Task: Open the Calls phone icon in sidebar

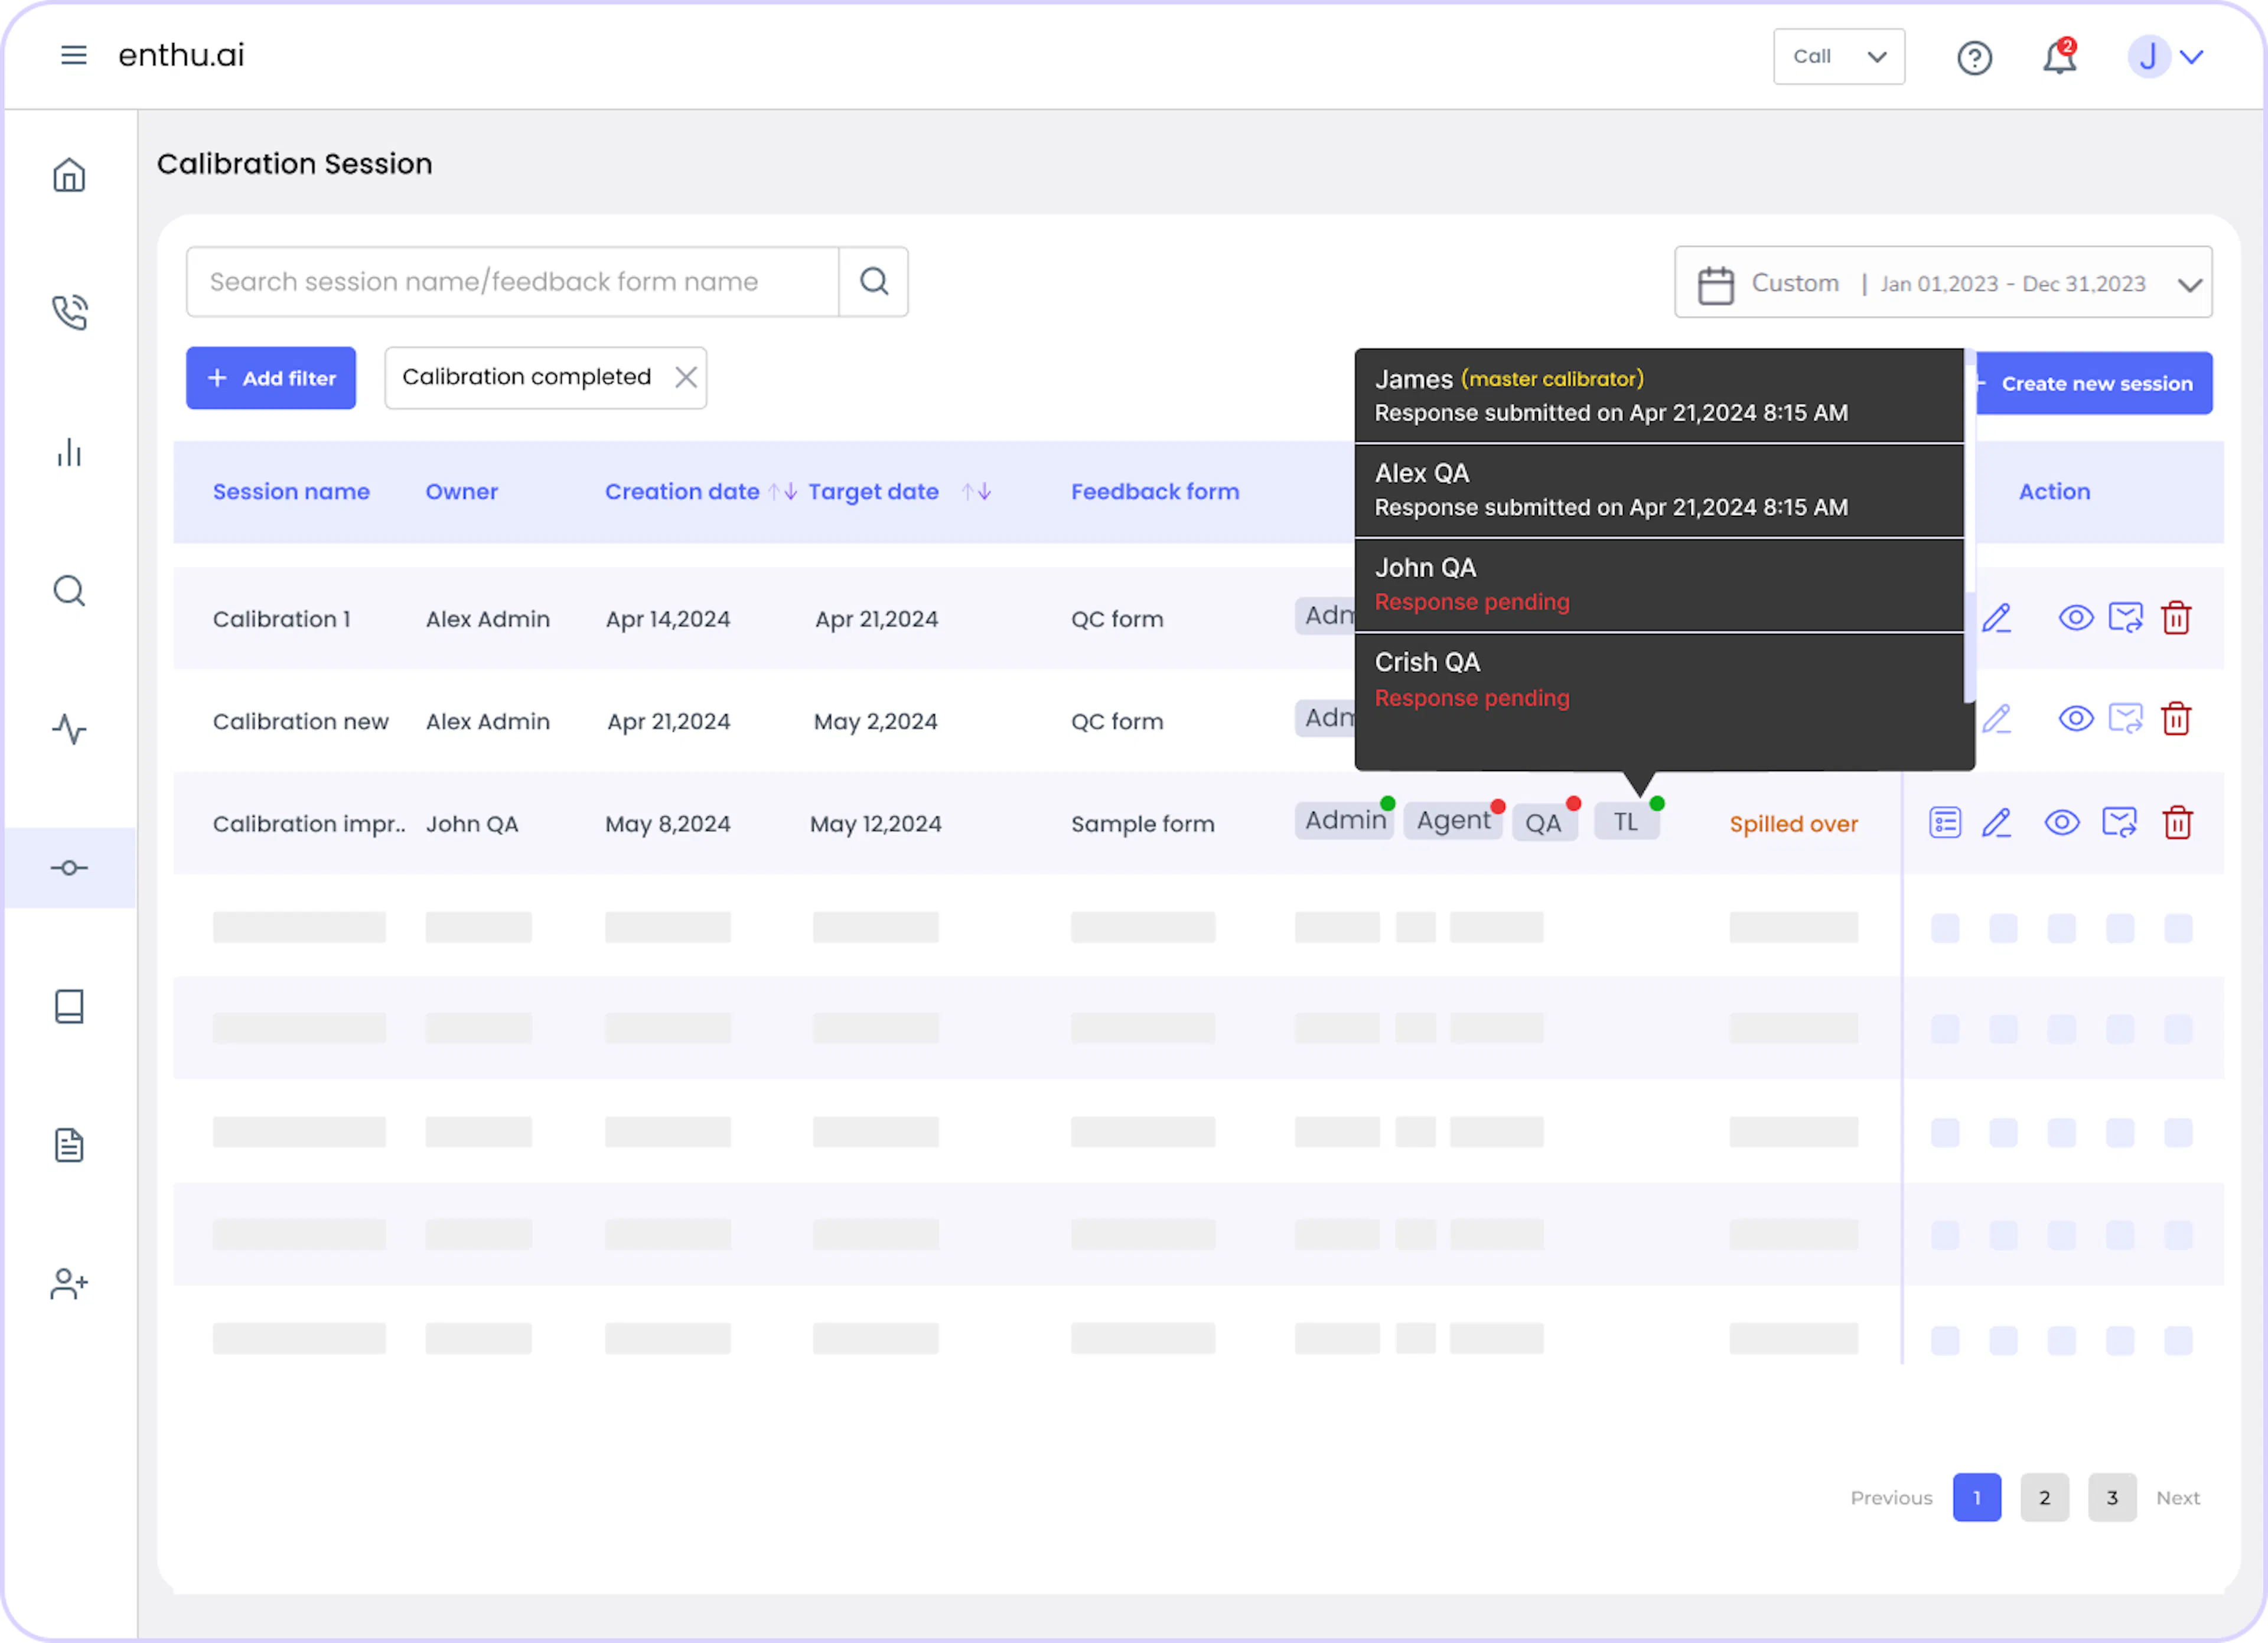Action: click(x=69, y=313)
